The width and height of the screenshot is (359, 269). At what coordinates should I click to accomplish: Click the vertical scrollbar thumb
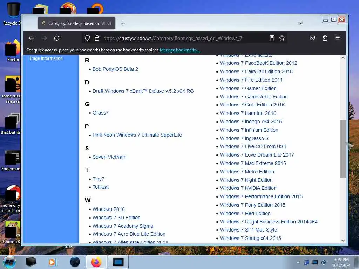tap(343, 149)
